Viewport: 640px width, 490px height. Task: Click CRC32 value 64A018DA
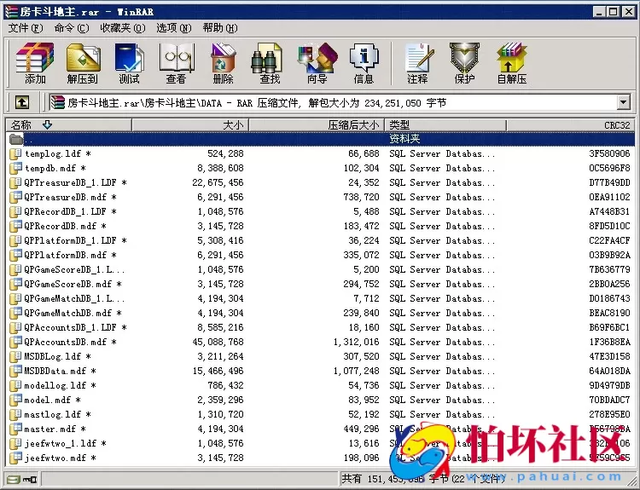coord(609,371)
